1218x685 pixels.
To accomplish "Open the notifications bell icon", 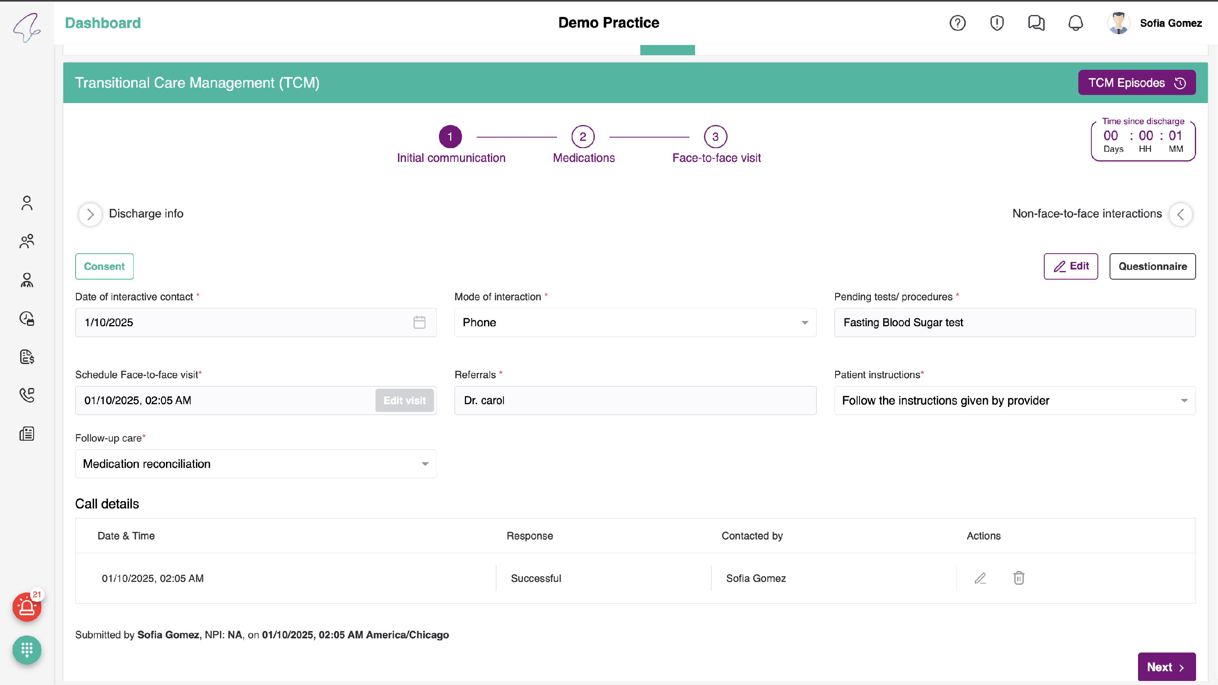I will coord(1075,23).
